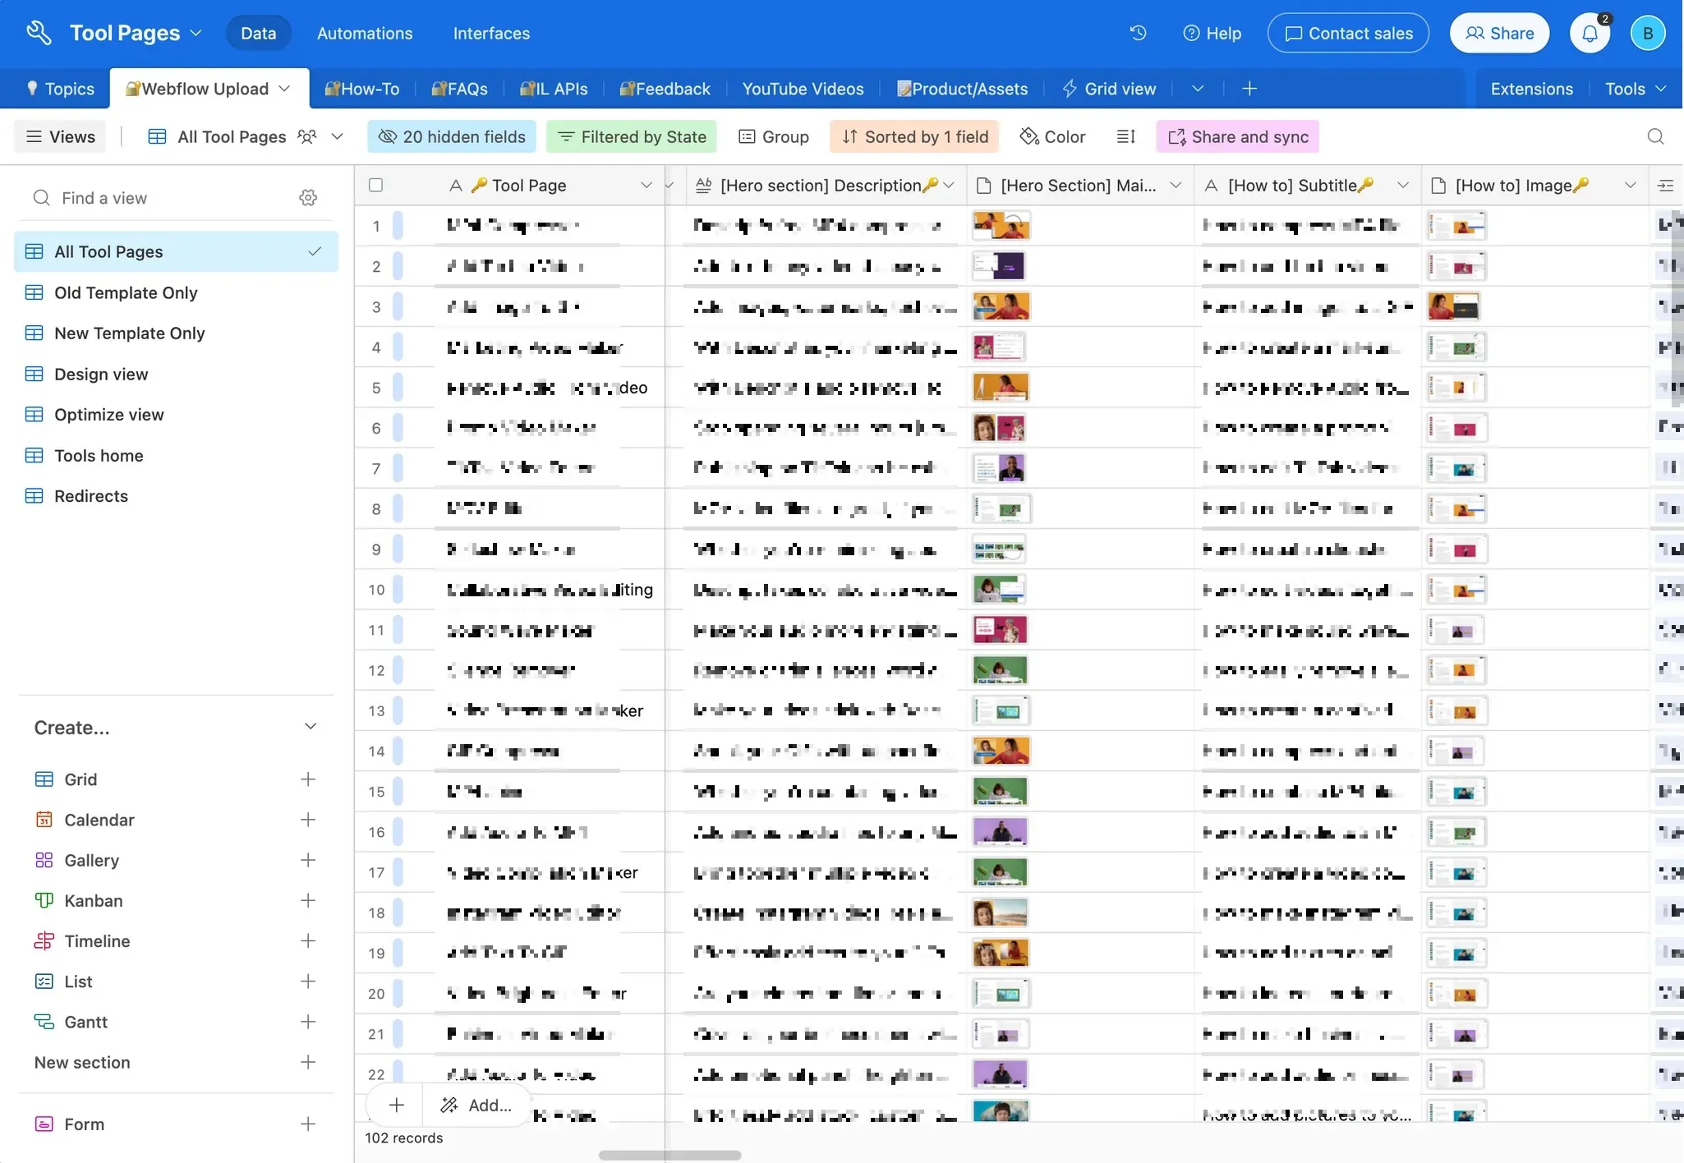This screenshot has height=1163, width=1684.
Task: Toggle the Views sidebar button
Action: pyautogui.click(x=61, y=136)
